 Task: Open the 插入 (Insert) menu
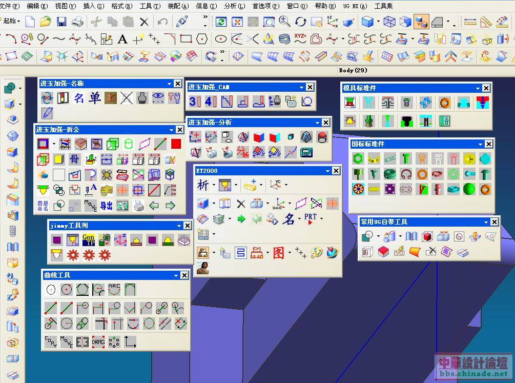(x=93, y=6)
